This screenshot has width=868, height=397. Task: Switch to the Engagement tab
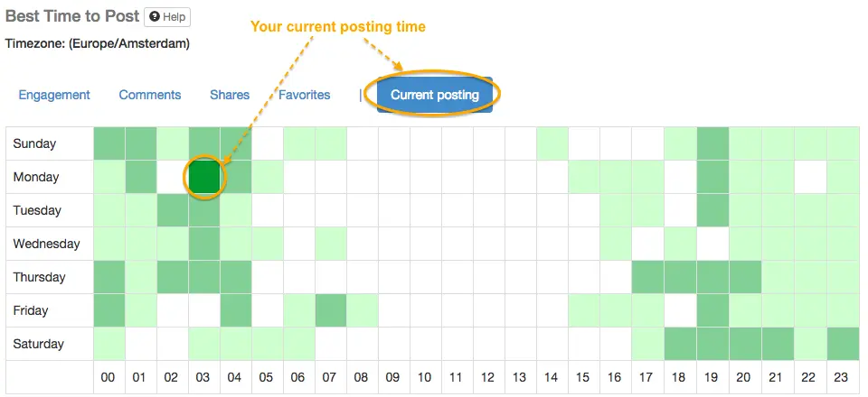coord(54,95)
